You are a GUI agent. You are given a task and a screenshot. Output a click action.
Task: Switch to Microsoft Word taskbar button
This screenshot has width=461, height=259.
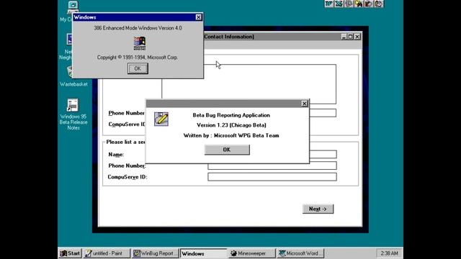[x=300, y=253]
